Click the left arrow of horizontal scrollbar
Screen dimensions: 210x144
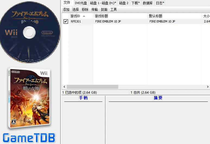coord(64,87)
